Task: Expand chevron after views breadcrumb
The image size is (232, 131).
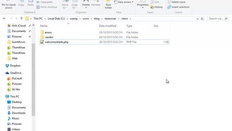Action: [x=130, y=19]
